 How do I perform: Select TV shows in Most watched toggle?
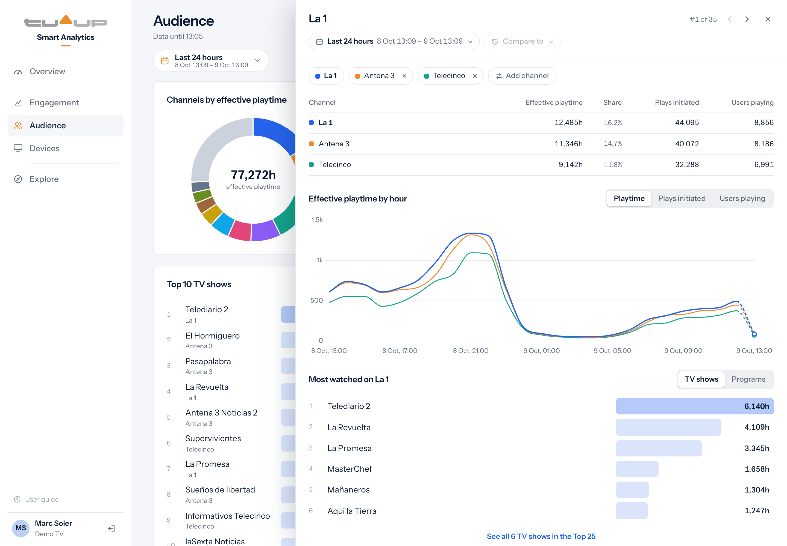point(701,379)
